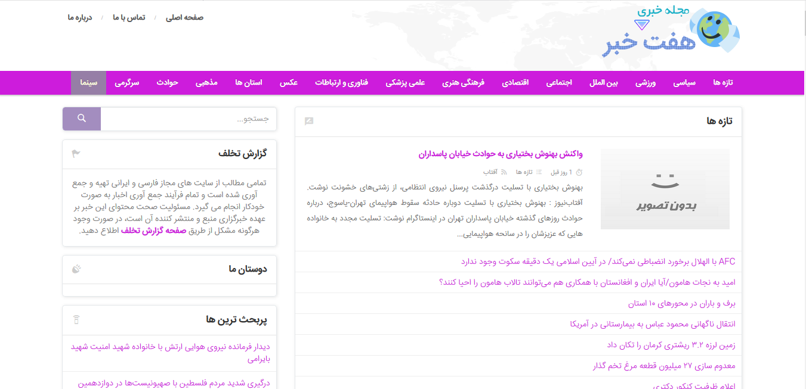Go to صفحه اصلی in the top links
The height and width of the screenshot is (389, 806).
coord(185,17)
